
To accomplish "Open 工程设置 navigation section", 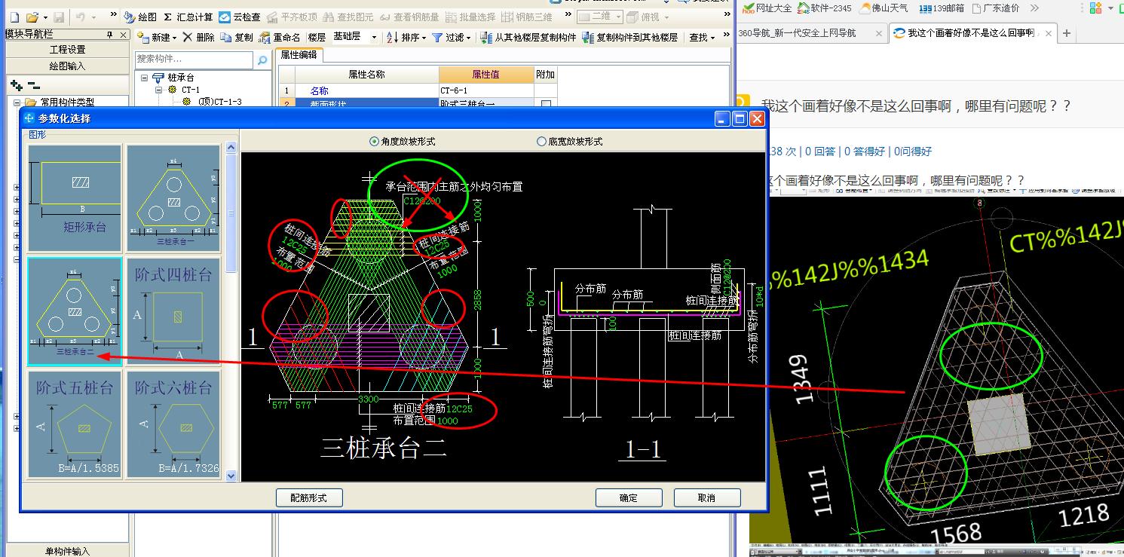I will pyautogui.click(x=67, y=50).
